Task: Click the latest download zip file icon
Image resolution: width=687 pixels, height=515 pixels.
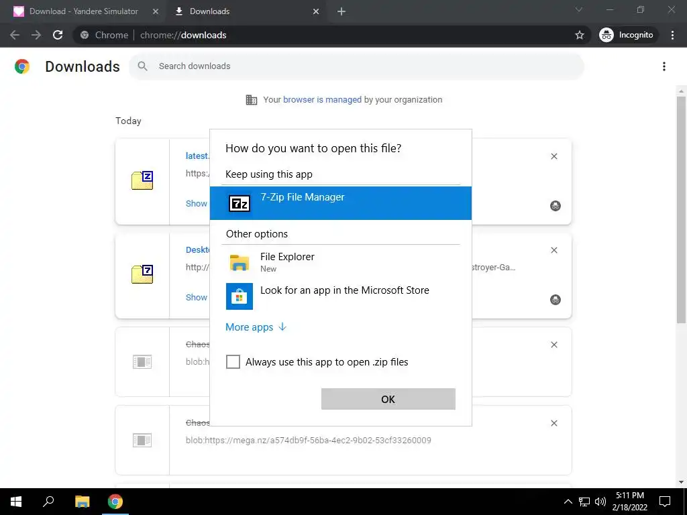Action: (x=142, y=180)
